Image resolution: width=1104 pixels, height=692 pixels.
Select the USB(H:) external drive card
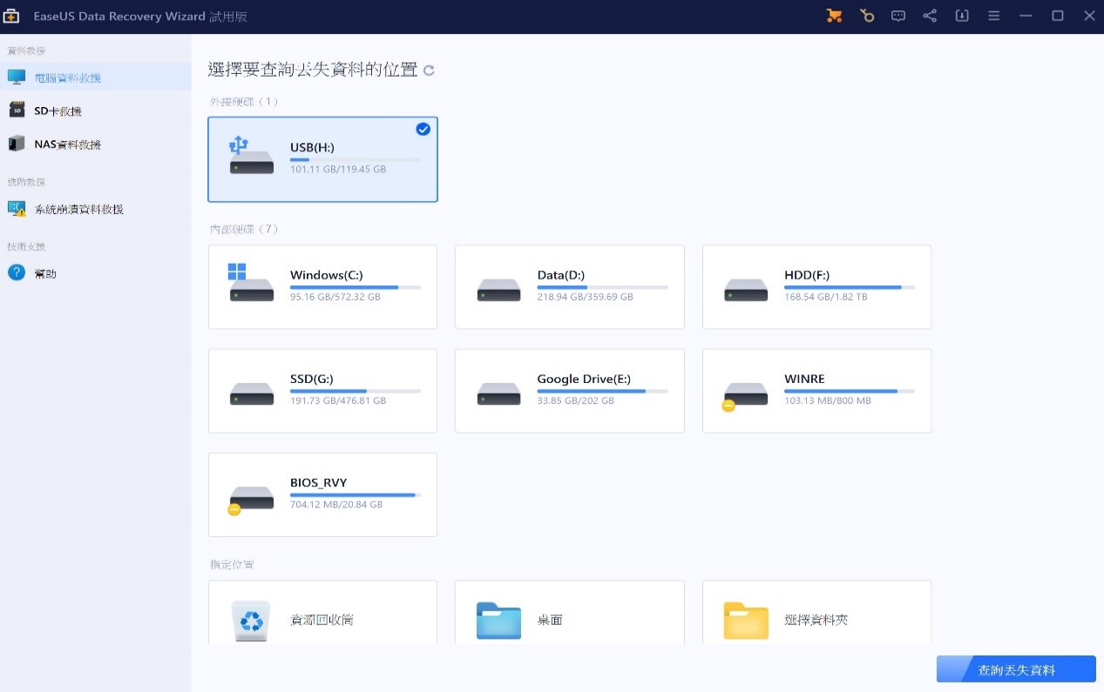(x=322, y=159)
